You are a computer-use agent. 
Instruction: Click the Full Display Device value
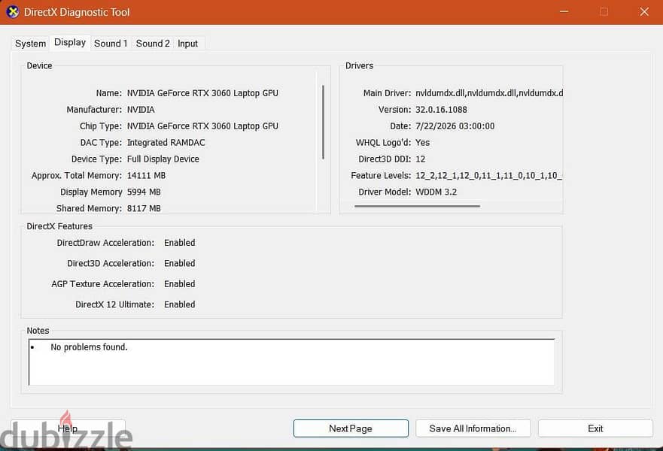163,159
